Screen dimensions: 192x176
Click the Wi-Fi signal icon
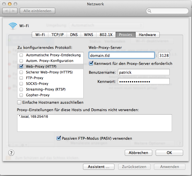pos(13,26)
